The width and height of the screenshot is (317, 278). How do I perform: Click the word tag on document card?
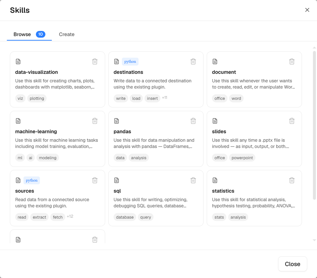(236, 98)
